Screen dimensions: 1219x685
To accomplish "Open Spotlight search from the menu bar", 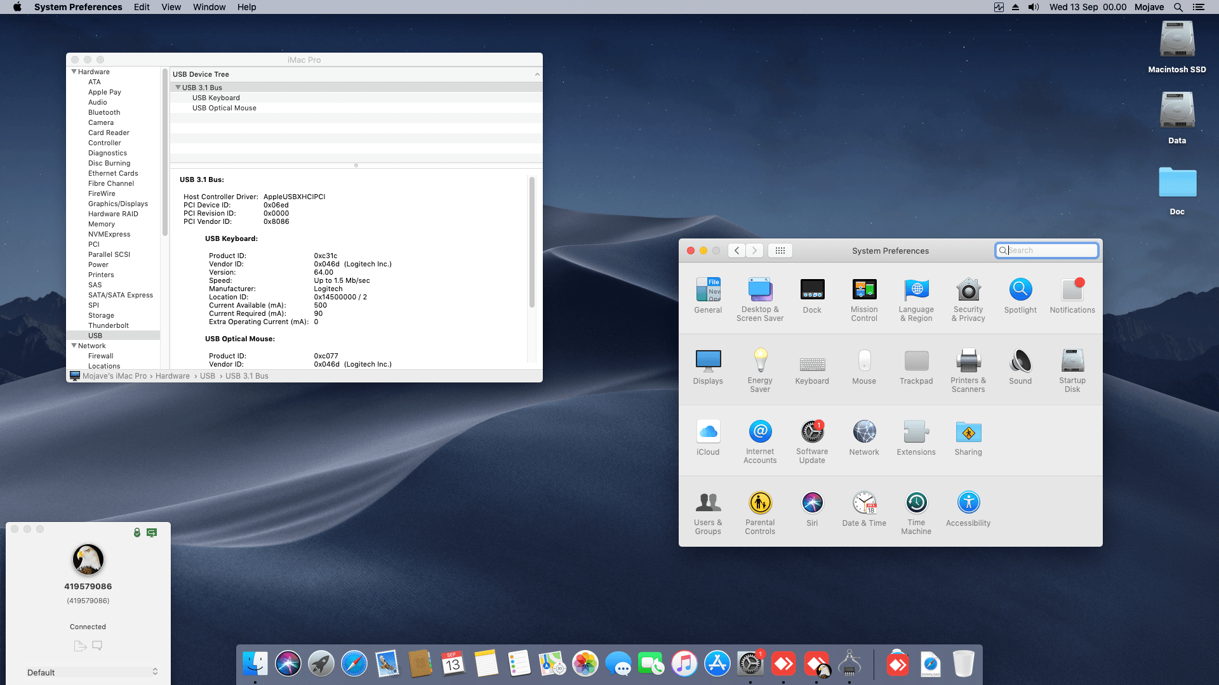I will tap(1178, 7).
